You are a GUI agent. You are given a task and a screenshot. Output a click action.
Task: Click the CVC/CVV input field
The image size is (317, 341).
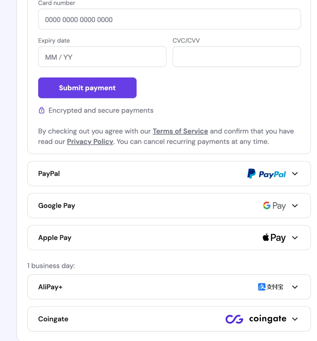point(237,57)
